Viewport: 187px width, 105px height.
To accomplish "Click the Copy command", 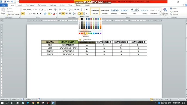I will 10,11.
